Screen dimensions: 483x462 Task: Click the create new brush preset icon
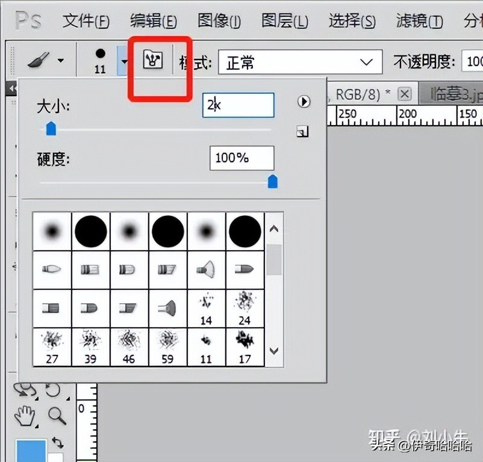tap(302, 131)
